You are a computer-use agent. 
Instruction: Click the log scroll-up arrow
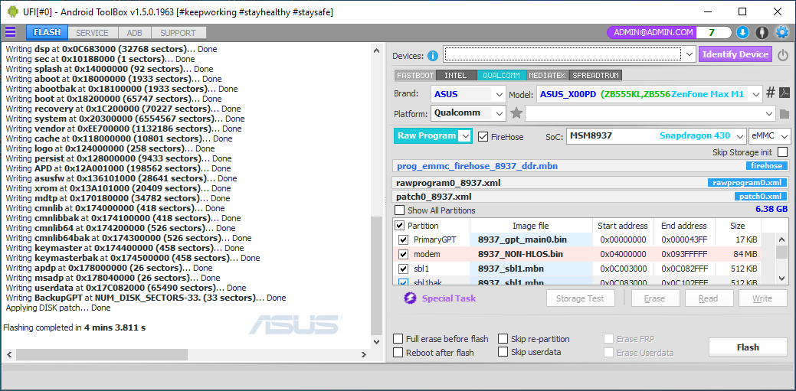[376, 51]
